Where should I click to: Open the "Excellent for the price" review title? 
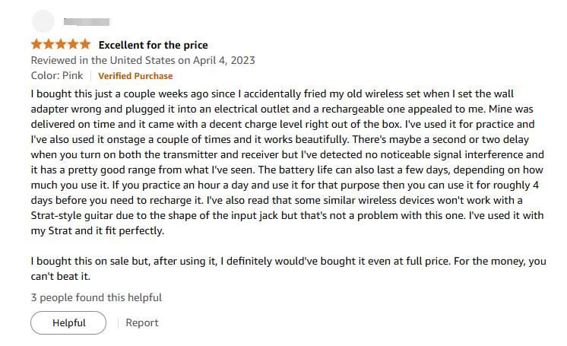click(x=153, y=45)
